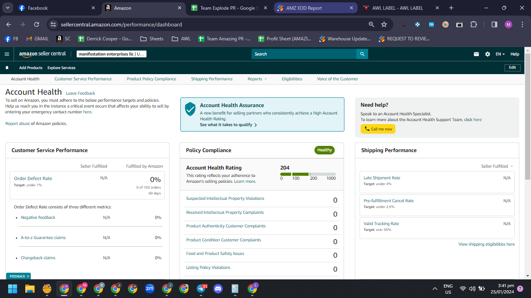Open the Voice of the Customer tab
Viewport: 531px width, 298px height.
[x=337, y=79]
